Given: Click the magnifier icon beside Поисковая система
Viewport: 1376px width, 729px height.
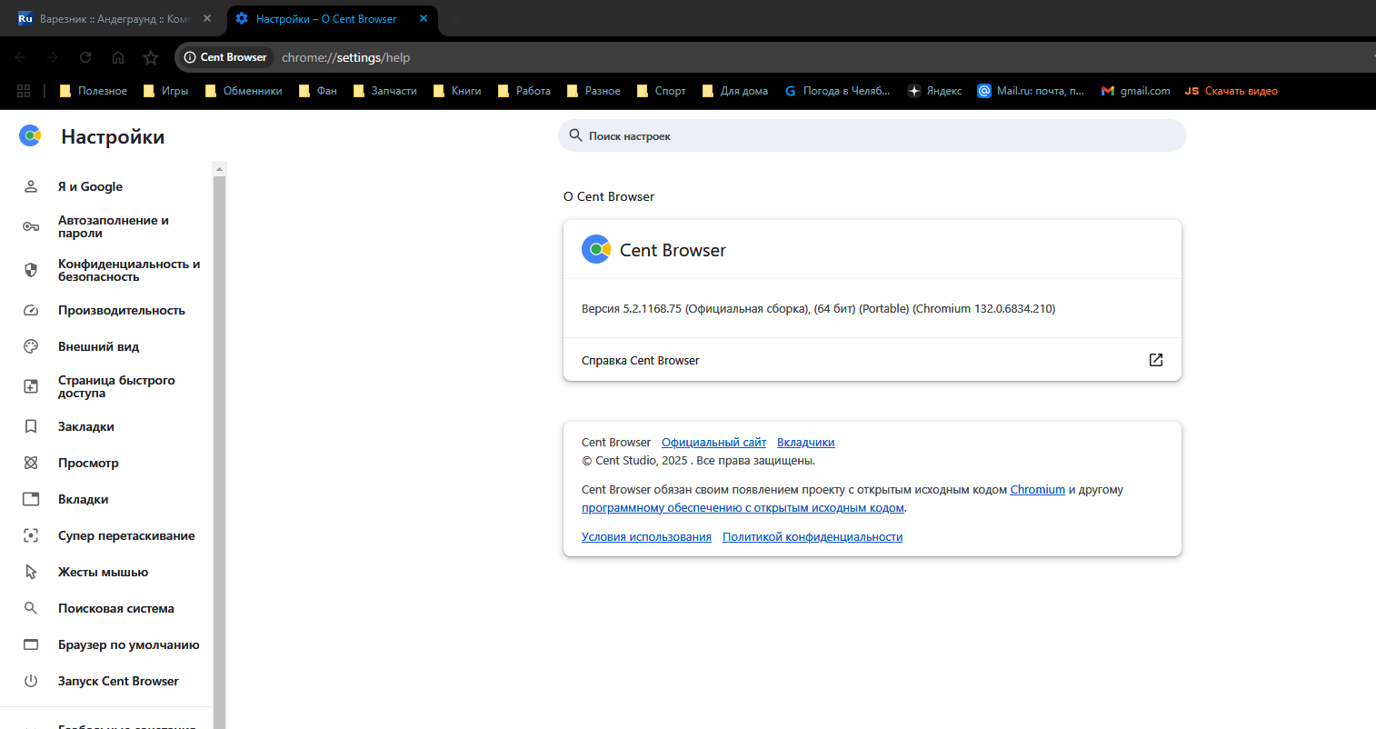Looking at the screenshot, I should coord(31,608).
